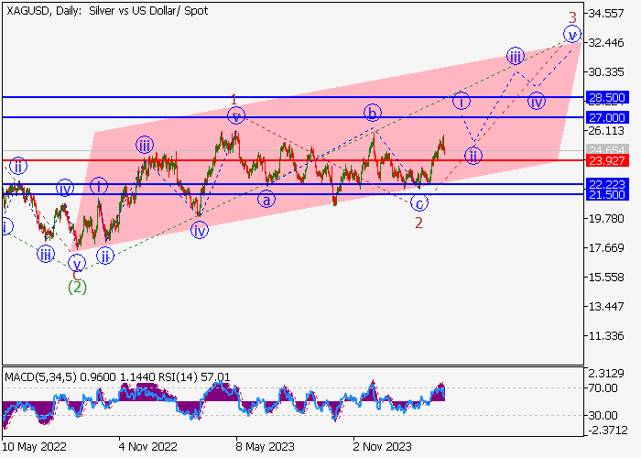Select the circled 'b' wave label
Image resolution: width=641 pixels, height=458 pixels.
coord(373,114)
